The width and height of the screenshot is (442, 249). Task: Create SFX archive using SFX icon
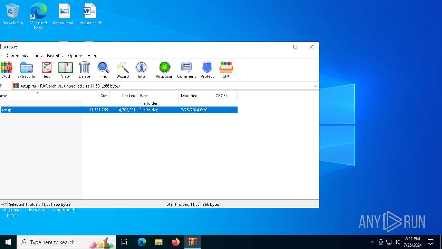(x=226, y=70)
